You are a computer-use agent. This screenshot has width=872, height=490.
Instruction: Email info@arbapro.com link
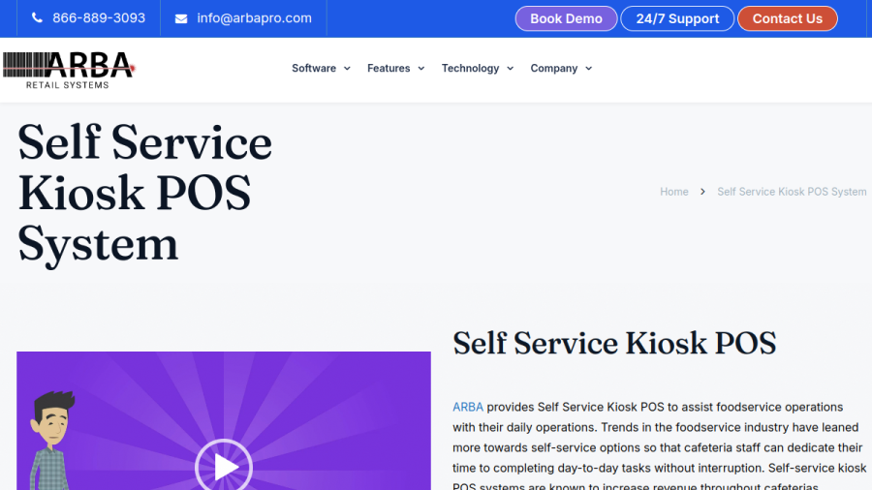point(254,17)
